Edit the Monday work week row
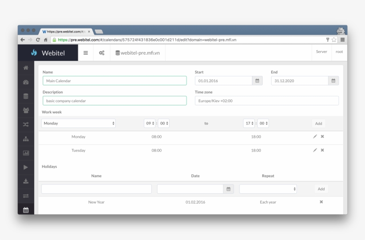 tap(315, 136)
